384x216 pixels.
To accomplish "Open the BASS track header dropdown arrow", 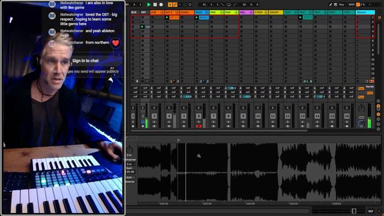I will (206, 12).
